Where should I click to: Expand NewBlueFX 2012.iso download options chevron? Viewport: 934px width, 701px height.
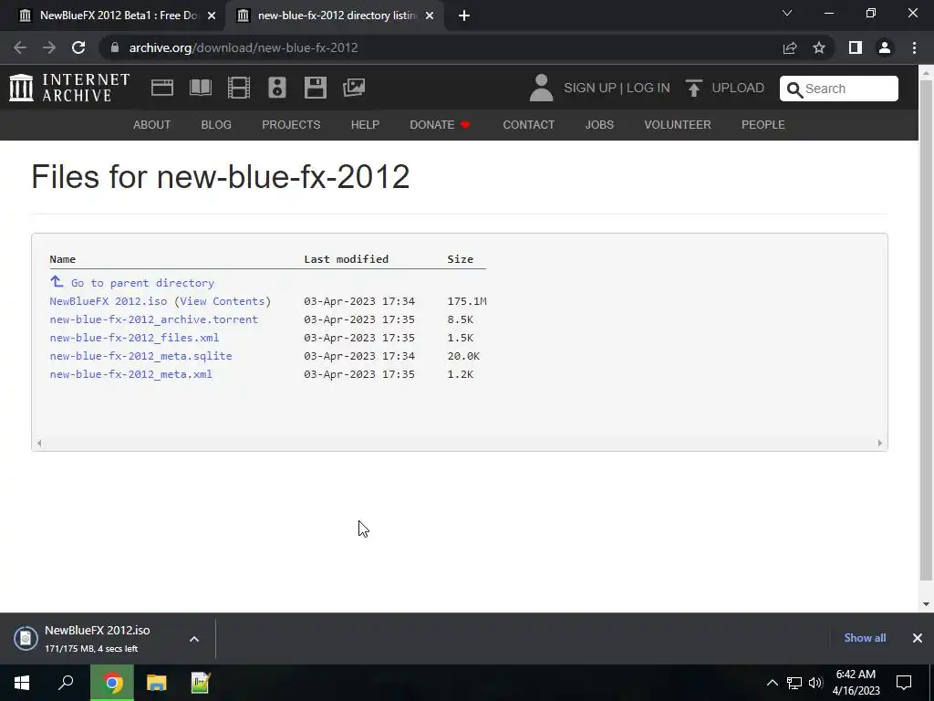point(194,638)
